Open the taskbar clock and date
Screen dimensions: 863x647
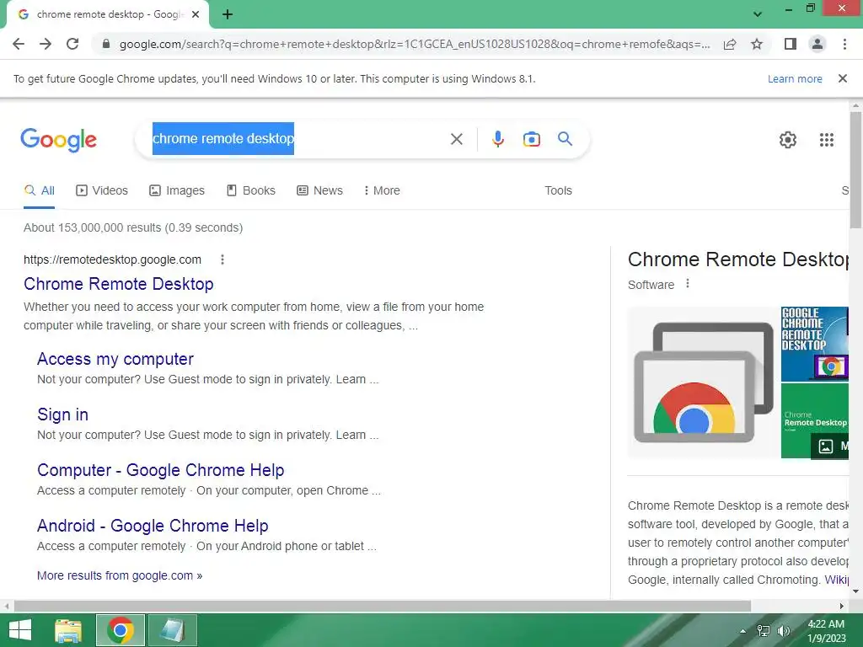coord(826,631)
